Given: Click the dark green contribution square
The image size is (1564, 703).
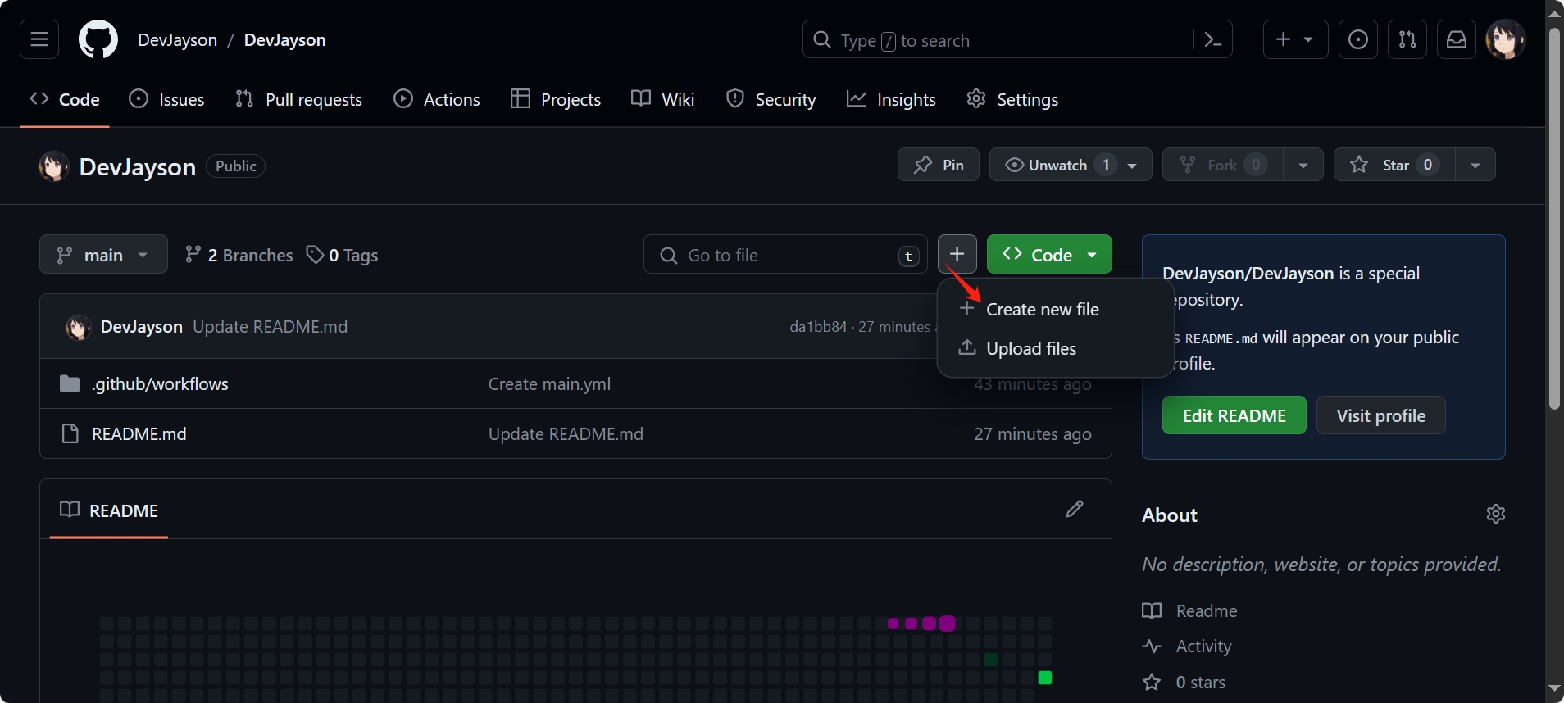Looking at the screenshot, I should tap(990, 659).
